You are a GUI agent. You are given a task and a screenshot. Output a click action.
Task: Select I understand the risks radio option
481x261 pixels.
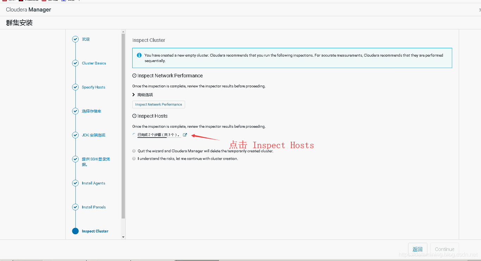pyautogui.click(x=134, y=159)
